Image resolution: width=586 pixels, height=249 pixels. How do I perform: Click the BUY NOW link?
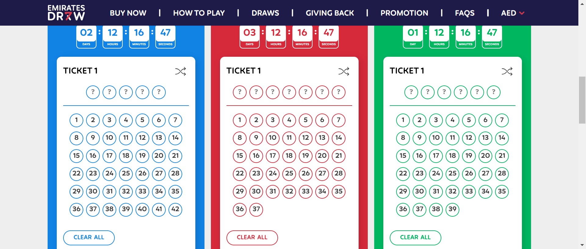(x=128, y=13)
